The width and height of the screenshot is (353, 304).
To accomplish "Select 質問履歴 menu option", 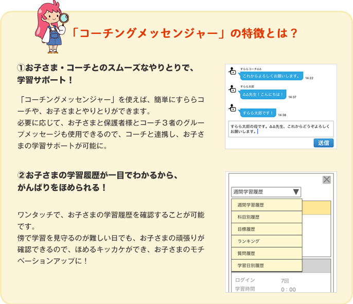I will pyautogui.click(x=267, y=254).
